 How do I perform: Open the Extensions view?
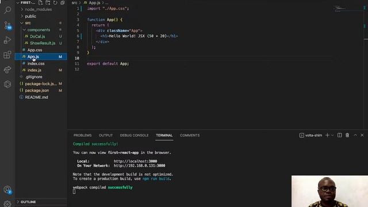coord(7,55)
